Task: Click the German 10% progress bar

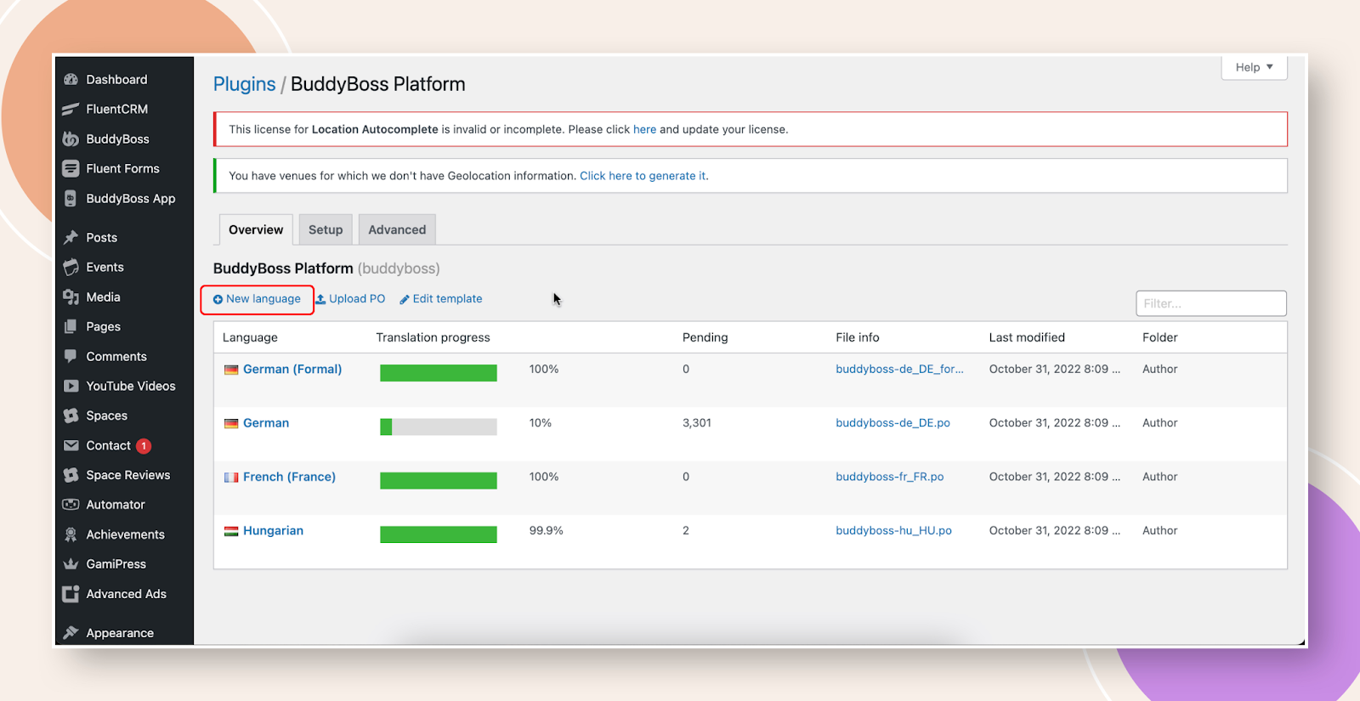Action: click(x=439, y=427)
